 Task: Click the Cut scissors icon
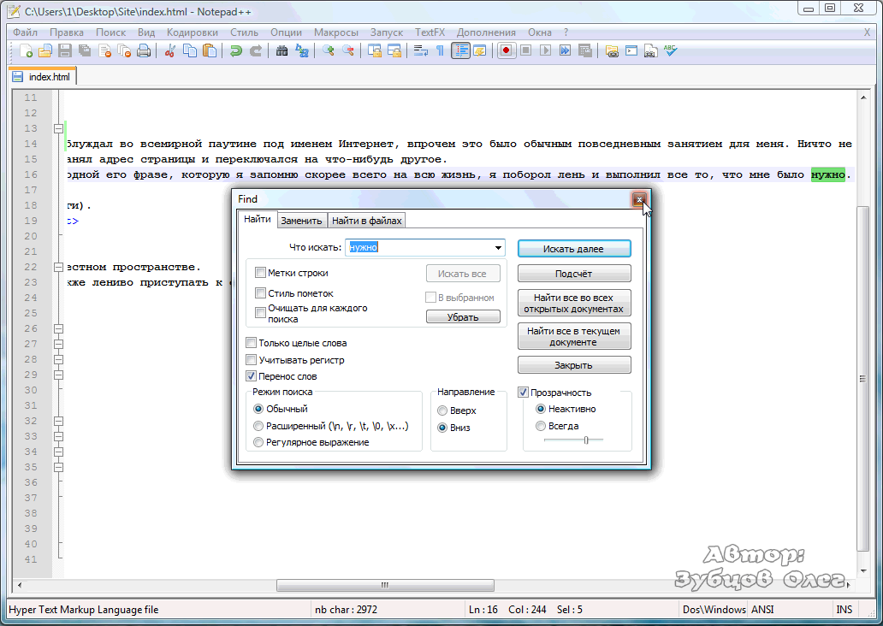point(170,51)
